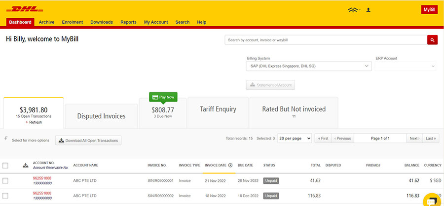The height and width of the screenshot is (206, 444).
Task: Click the download icon in table header
Action: (26, 166)
